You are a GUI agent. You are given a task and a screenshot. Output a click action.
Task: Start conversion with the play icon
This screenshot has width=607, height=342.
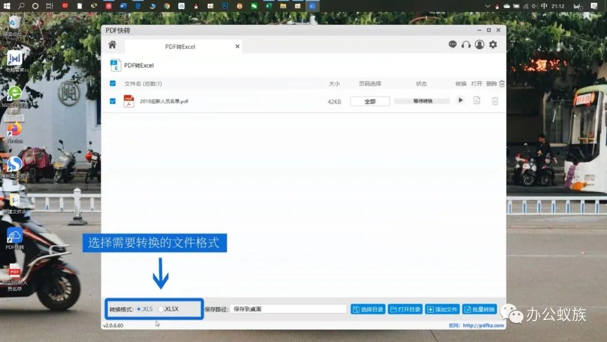point(460,100)
